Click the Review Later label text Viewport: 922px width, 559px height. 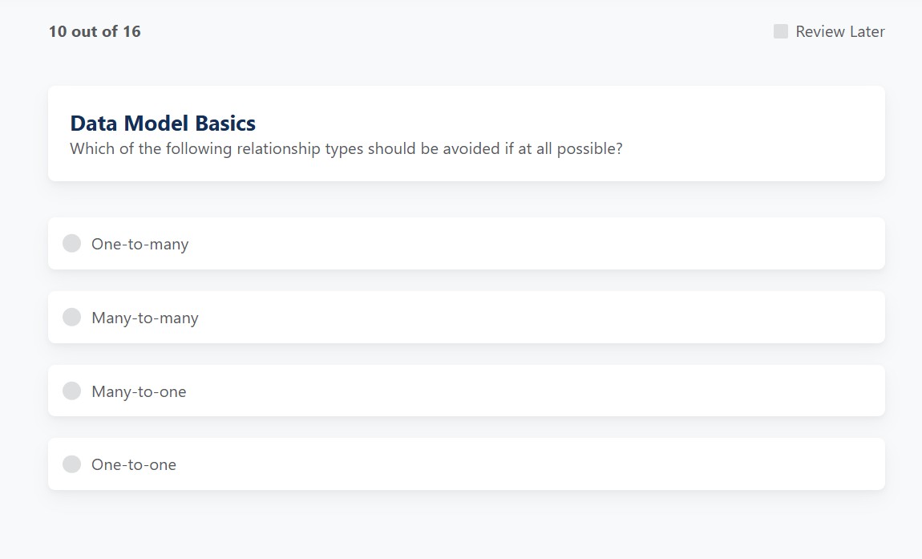[839, 31]
